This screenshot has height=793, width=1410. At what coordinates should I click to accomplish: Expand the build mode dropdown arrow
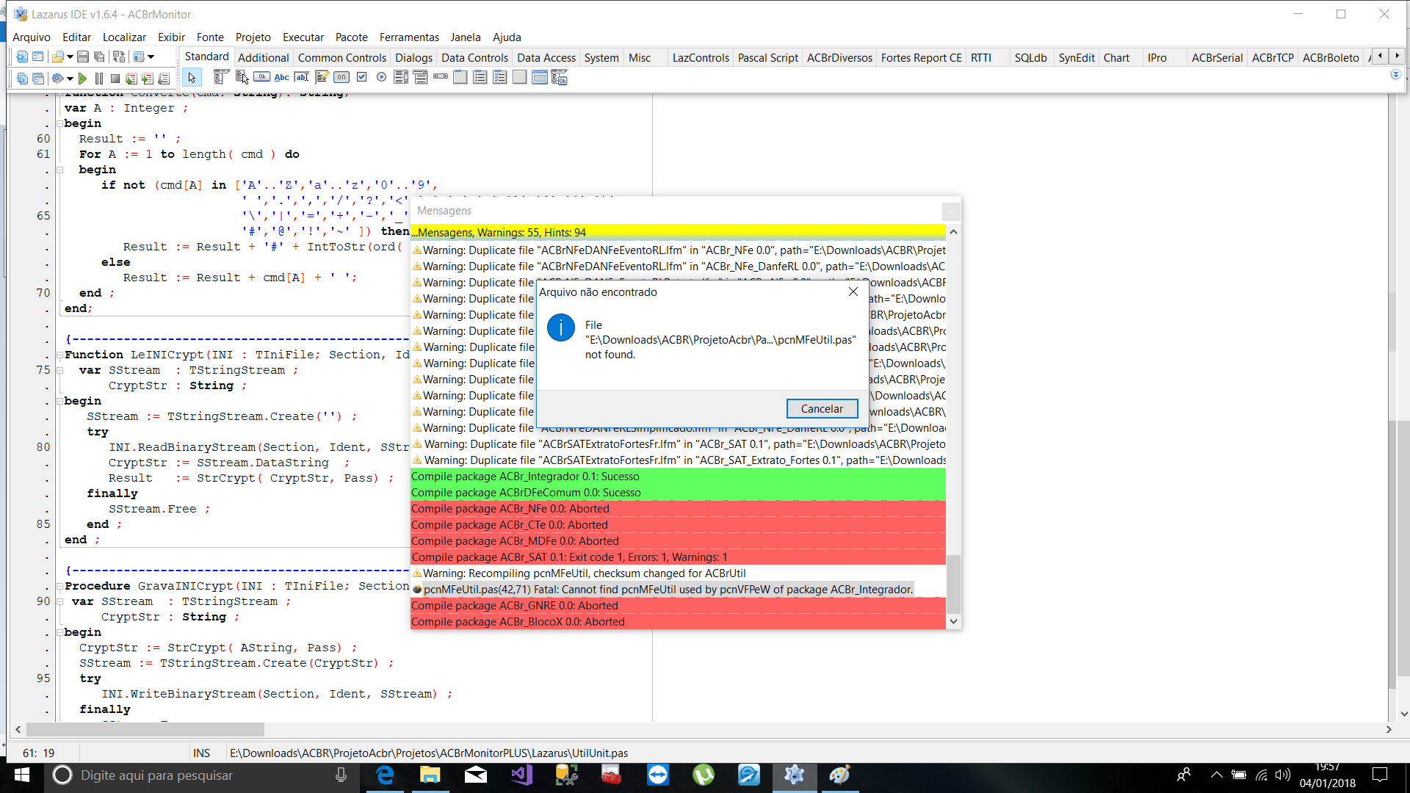pyautogui.click(x=70, y=78)
